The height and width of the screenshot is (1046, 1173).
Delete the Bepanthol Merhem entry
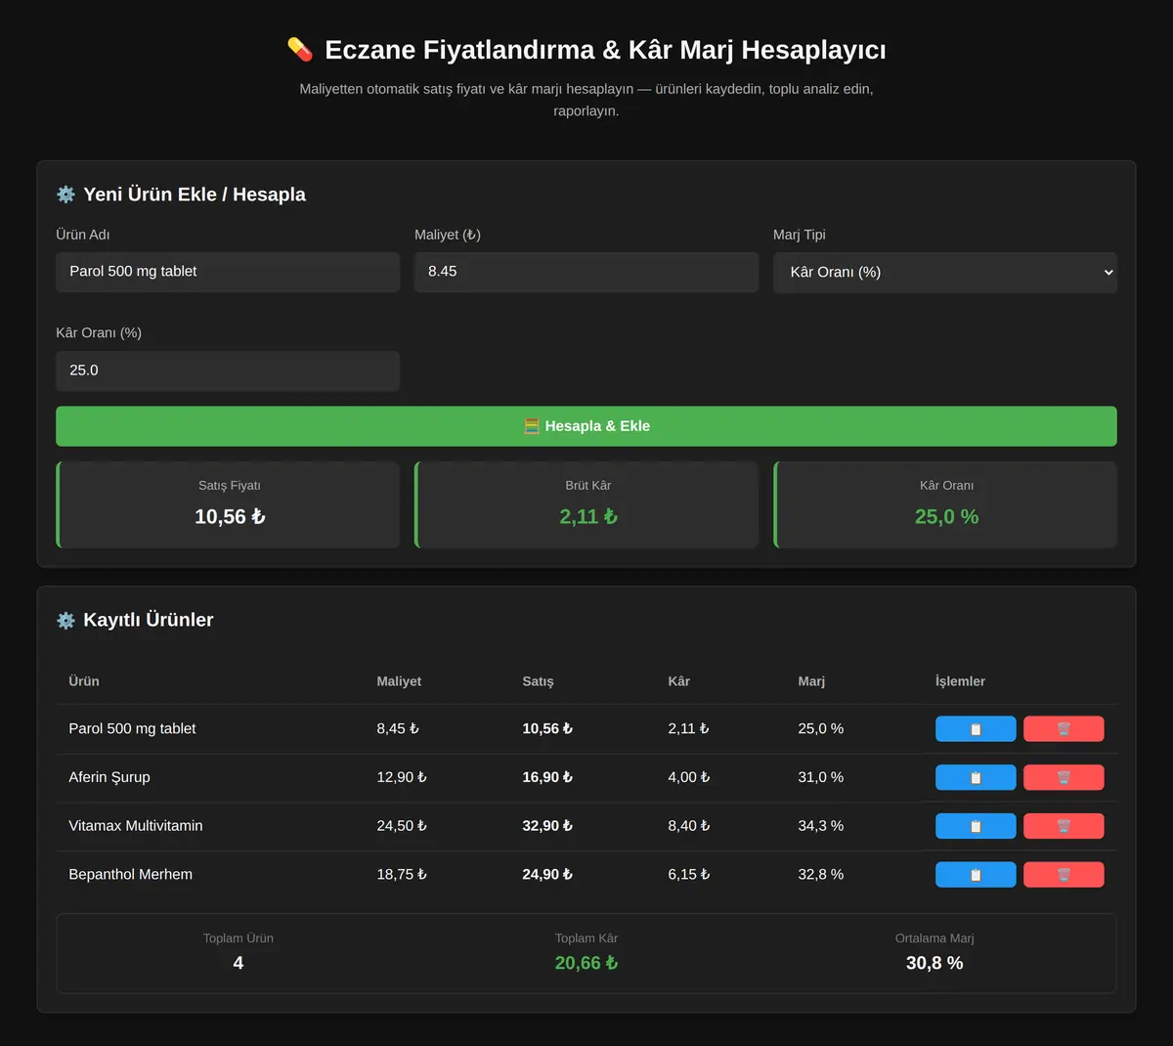[x=1064, y=875]
